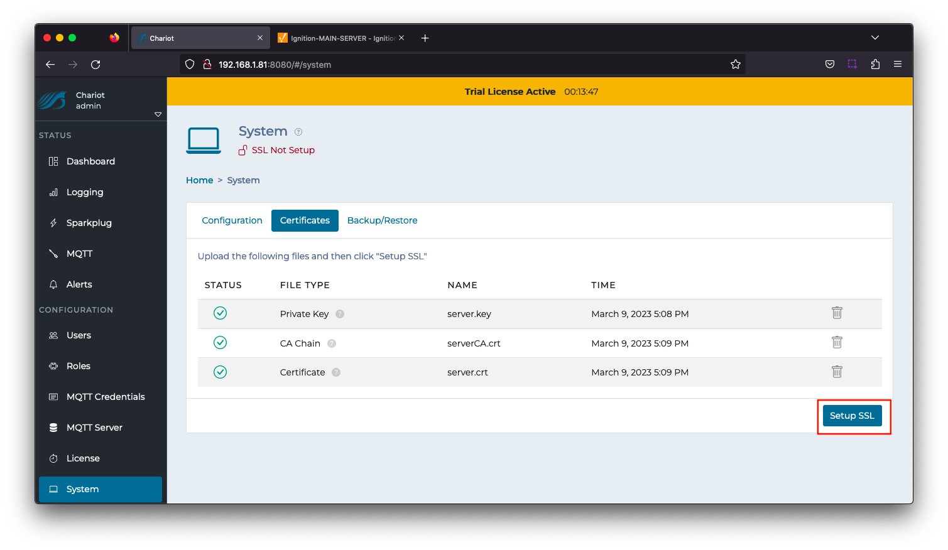The height and width of the screenshot is (550, 948).
Task: Open MQTT Credentials page
Action: (101, 397)
